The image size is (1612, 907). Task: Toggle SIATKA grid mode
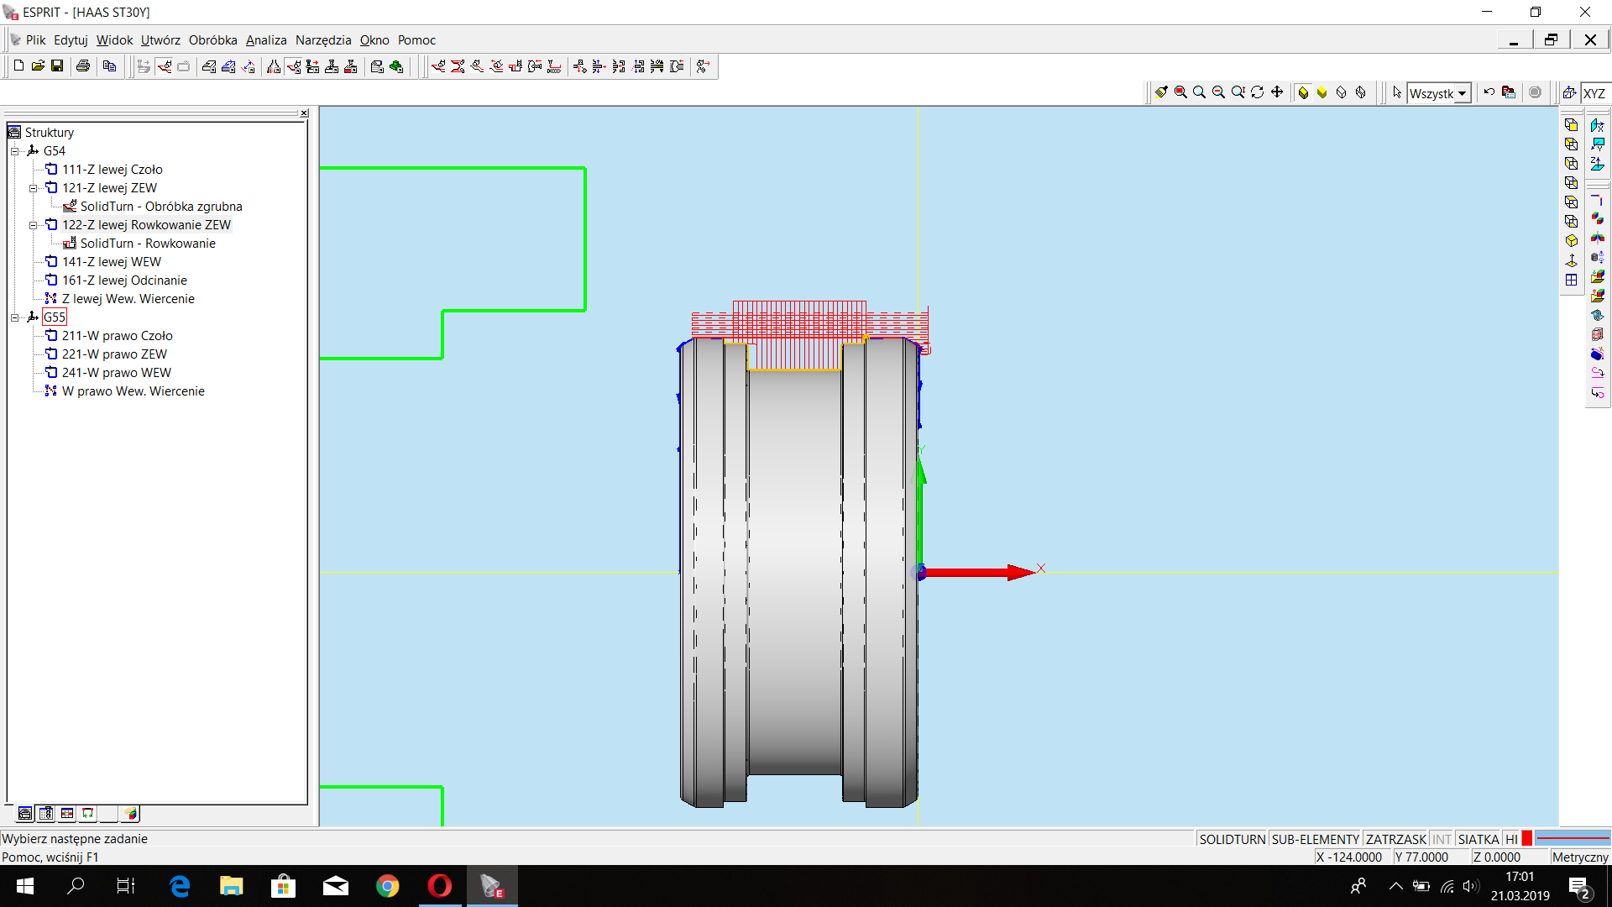tap(1478, 839)
